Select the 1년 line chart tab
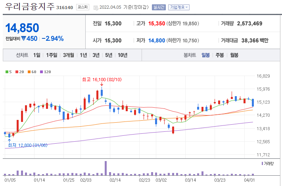The height and width of the screenshot is (186, 282). point(83,55)
